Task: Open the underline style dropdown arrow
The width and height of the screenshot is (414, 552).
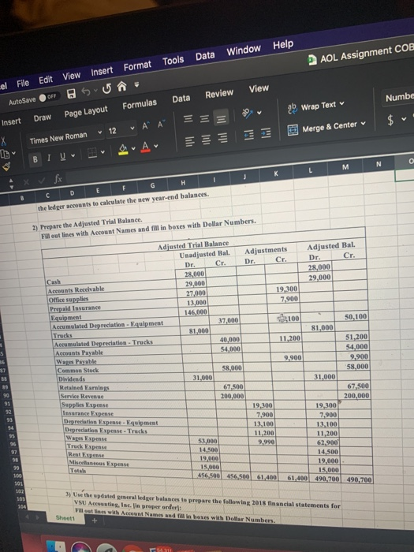Action: tap(73, 155)
